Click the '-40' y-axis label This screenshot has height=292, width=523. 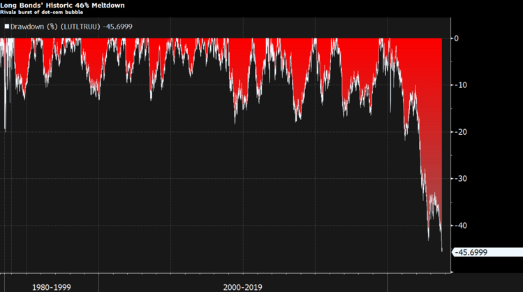[x=461, y=226]
